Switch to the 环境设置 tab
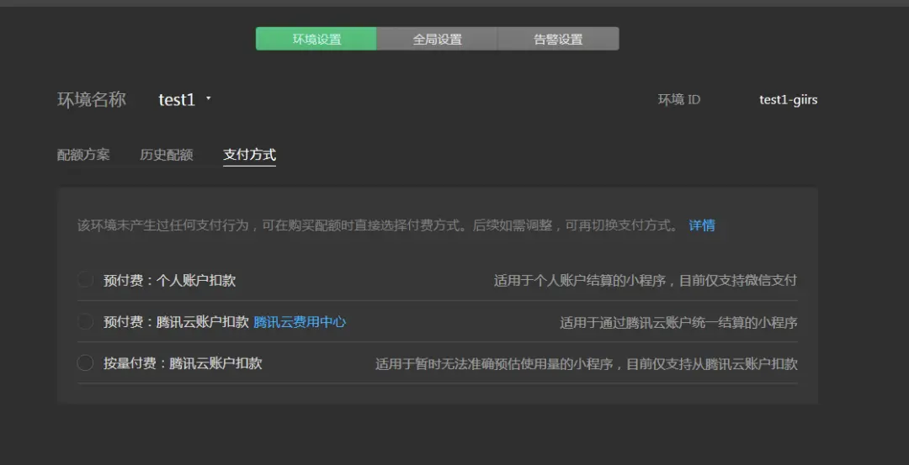Viewport: 909px width, 465px height. (x=316, y=39)
